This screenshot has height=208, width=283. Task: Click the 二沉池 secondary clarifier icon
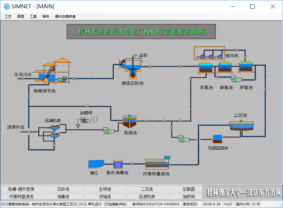[242, 126]
